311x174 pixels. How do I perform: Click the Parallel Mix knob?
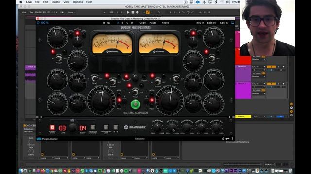(x=216, y=128)
